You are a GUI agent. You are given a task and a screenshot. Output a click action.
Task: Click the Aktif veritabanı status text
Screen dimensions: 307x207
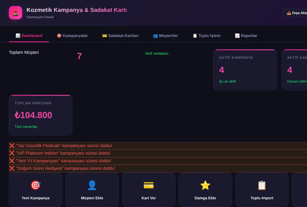[157, 53]
